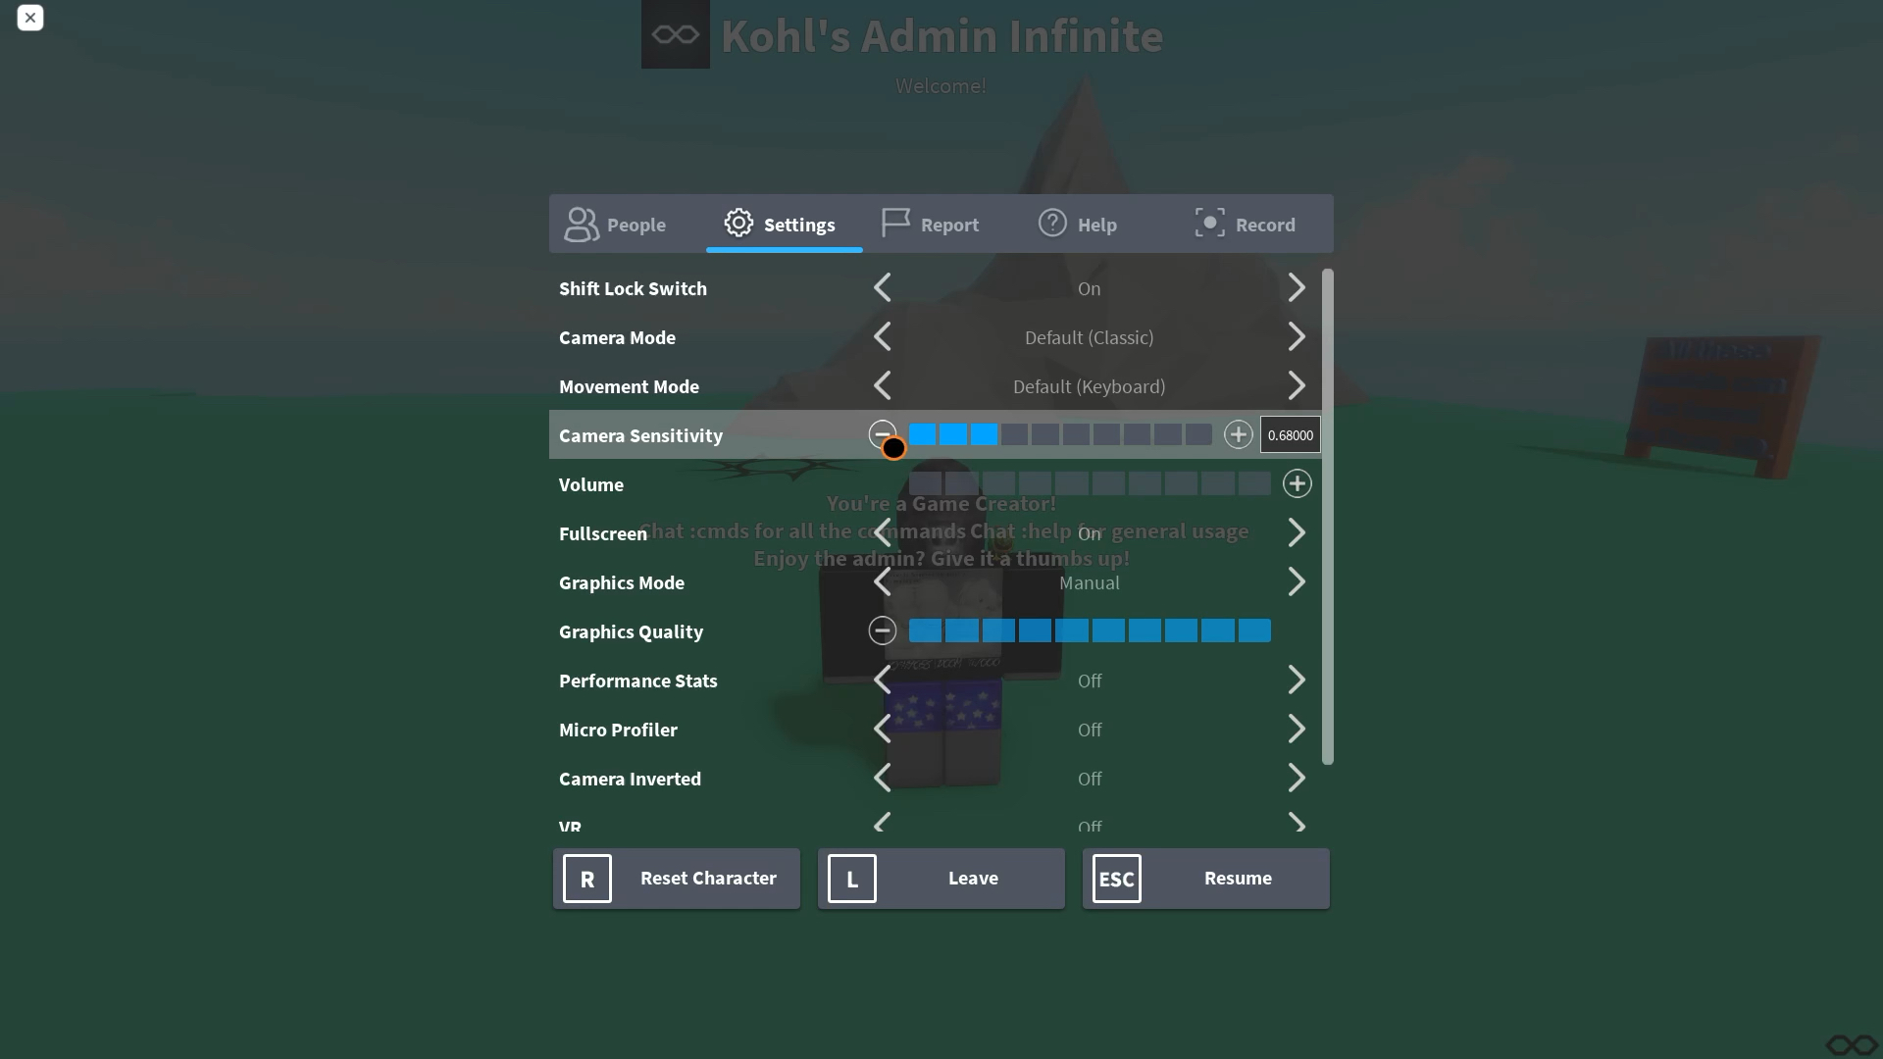Screen dimensions: 1883x1059
Task: Switch to the Settings tab
Action: point(785,224)
